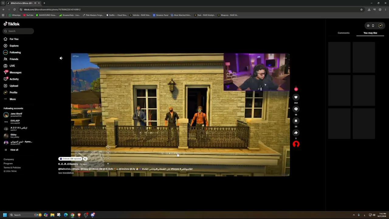Open the Program footer link

(8, 163)
